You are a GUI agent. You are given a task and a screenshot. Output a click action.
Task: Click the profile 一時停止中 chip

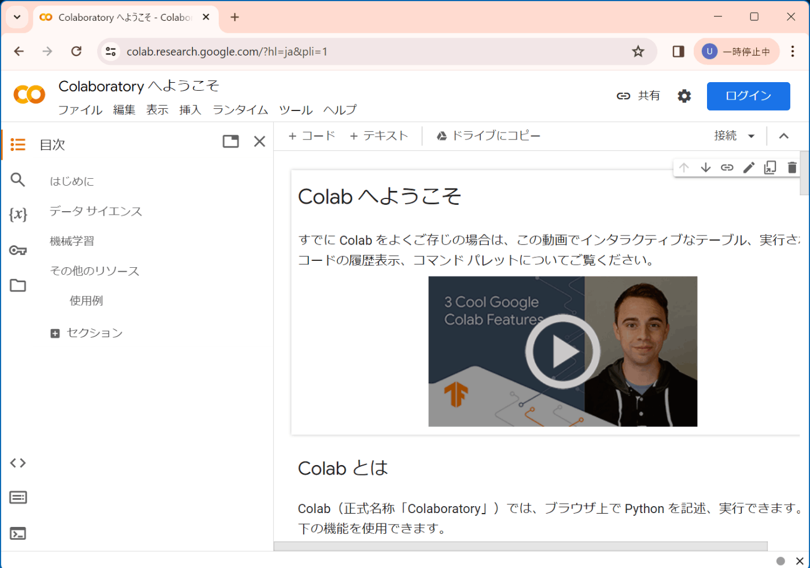(x=737, y=51)
